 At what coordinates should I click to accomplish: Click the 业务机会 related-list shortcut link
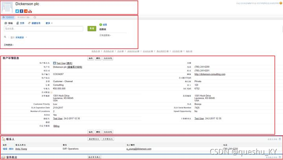coord(108,51)
